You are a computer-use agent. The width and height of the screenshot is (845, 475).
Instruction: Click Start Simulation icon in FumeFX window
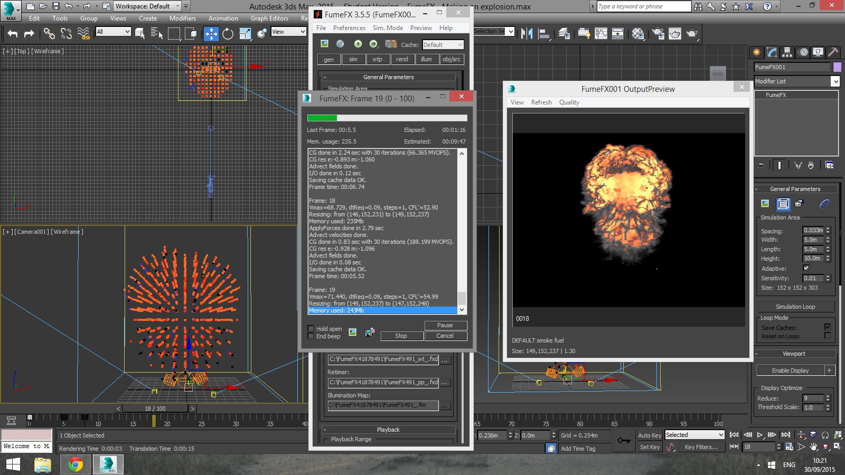358,44
